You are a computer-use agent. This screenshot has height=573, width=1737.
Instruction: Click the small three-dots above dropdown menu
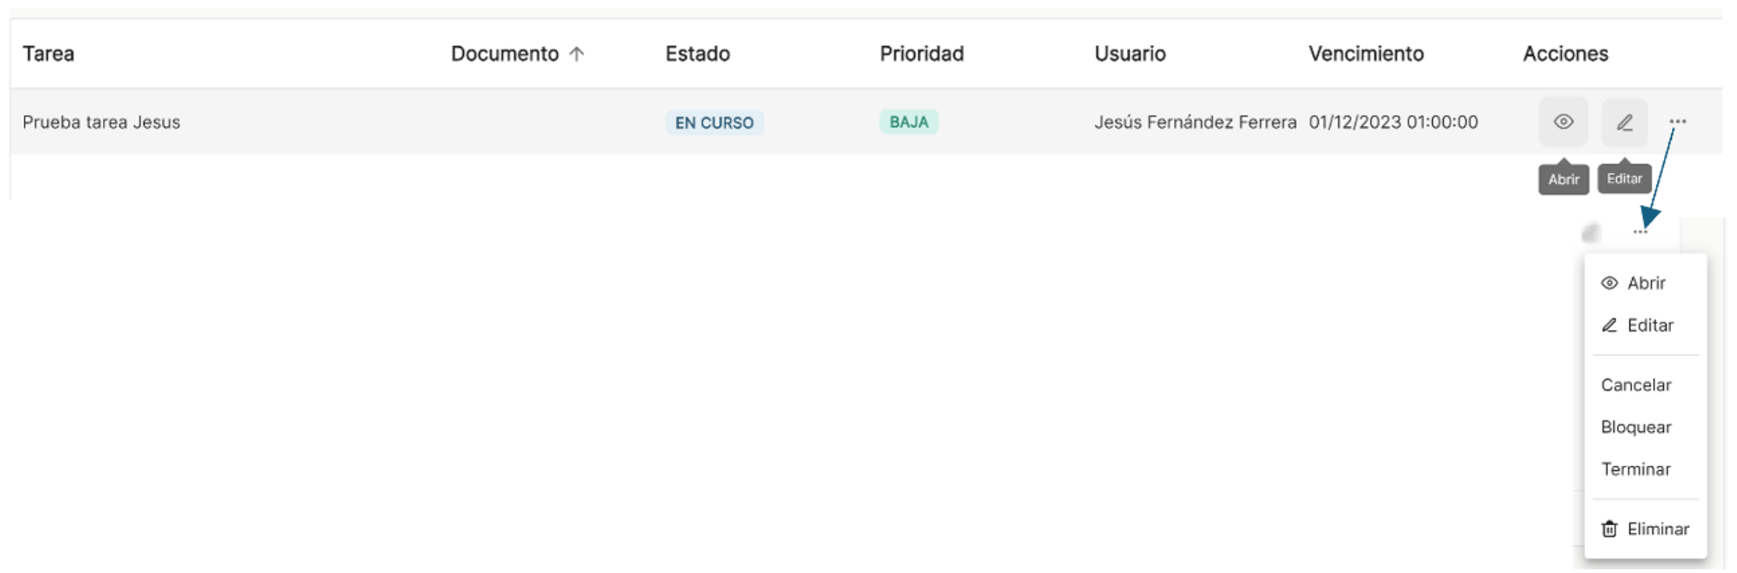pyautogui.click(x=1640, y=232)
